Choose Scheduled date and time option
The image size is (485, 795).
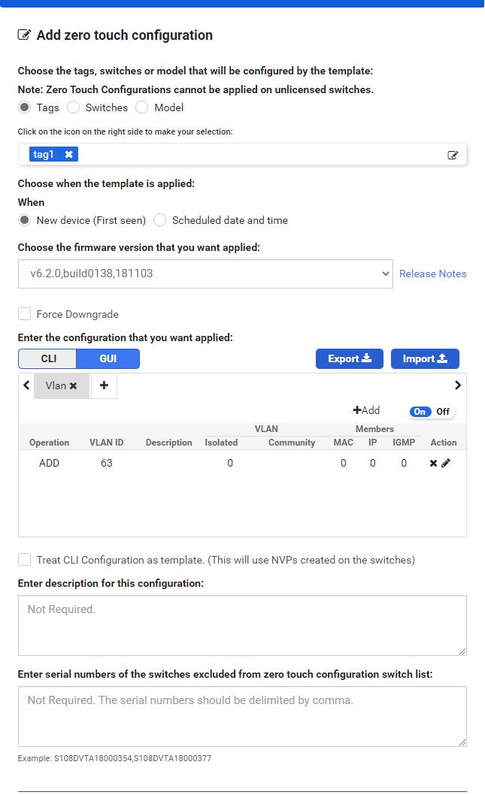click(x=160, y=220)
